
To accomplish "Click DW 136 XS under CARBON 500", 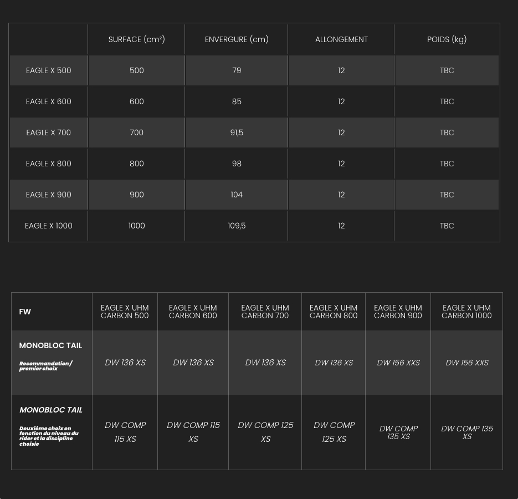I will click(125, 363).
